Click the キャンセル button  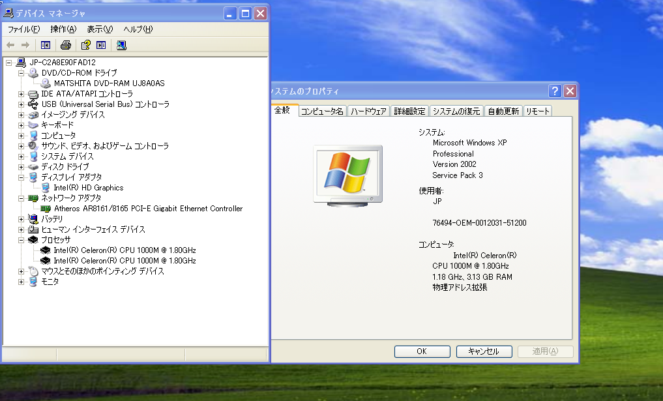484,351
